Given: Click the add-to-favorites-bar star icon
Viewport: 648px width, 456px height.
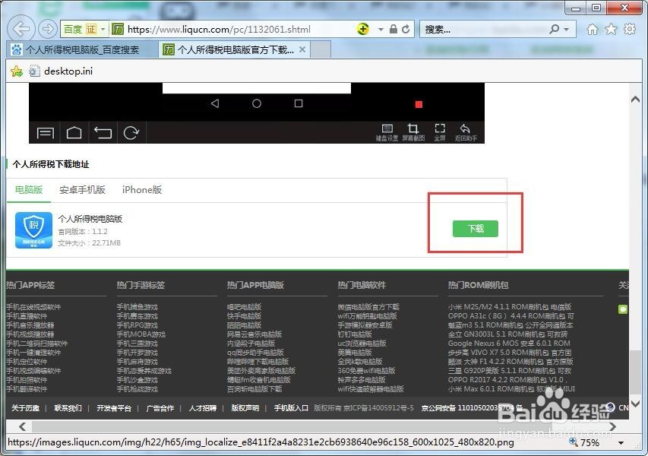Looking at the screenshot, I should (17, 71).
